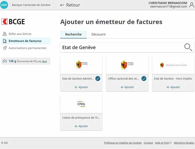Click the external link icon beside Aide et FAQ
This screenshot has height=149, width=195.
[170, 143]
